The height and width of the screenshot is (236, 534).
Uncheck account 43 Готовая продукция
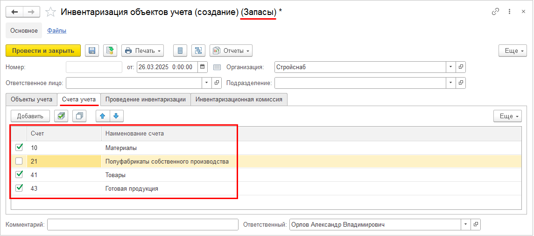(19, 188)
